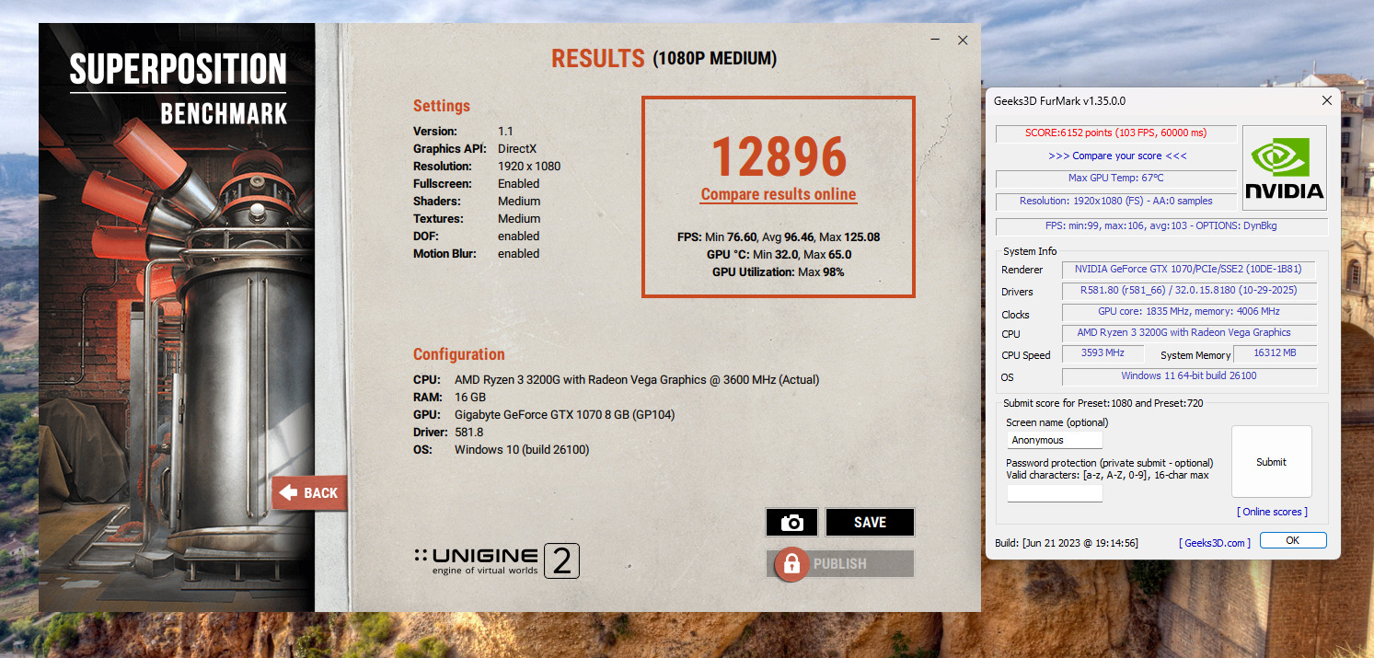Click the NVIDIA logo in FurMark
This screenshot has height=658, width=1374.
point(1284,167)
